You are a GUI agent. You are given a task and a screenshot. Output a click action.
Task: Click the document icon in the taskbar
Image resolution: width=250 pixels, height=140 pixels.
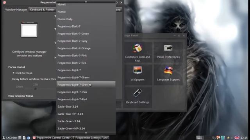click(x=24, y=138)
